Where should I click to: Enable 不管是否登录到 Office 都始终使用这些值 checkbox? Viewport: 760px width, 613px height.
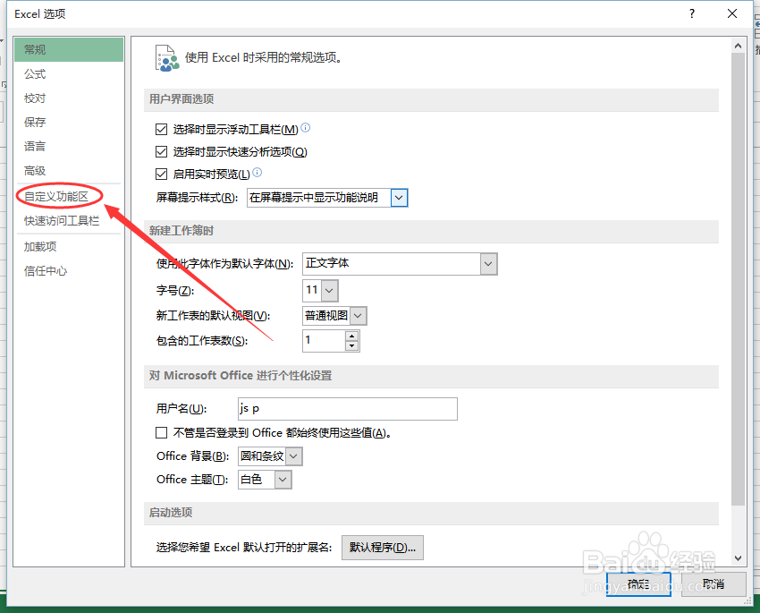(x=162, y=432)
